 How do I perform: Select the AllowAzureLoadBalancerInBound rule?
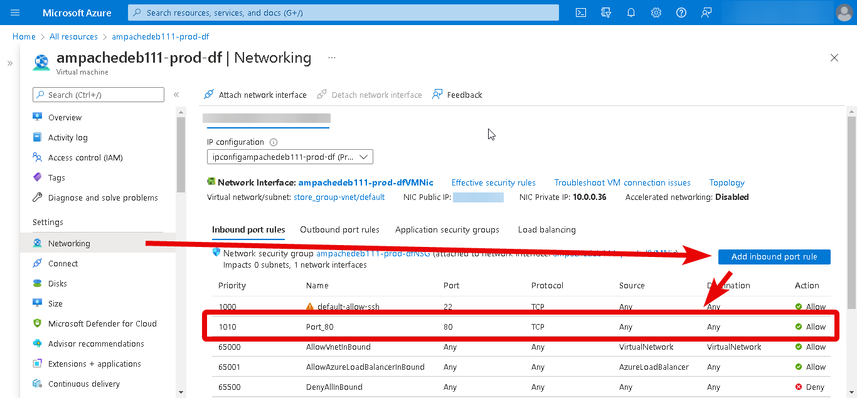365,367
